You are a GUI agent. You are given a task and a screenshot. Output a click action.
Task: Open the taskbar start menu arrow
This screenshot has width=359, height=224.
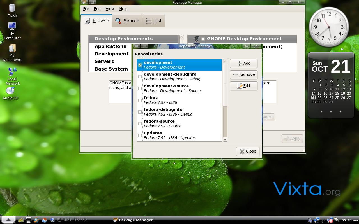(x=8, y=220)
